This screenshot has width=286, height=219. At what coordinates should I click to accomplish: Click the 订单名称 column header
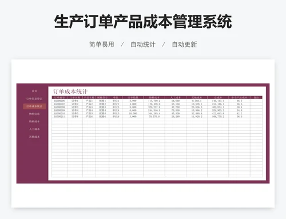point(75,98)
